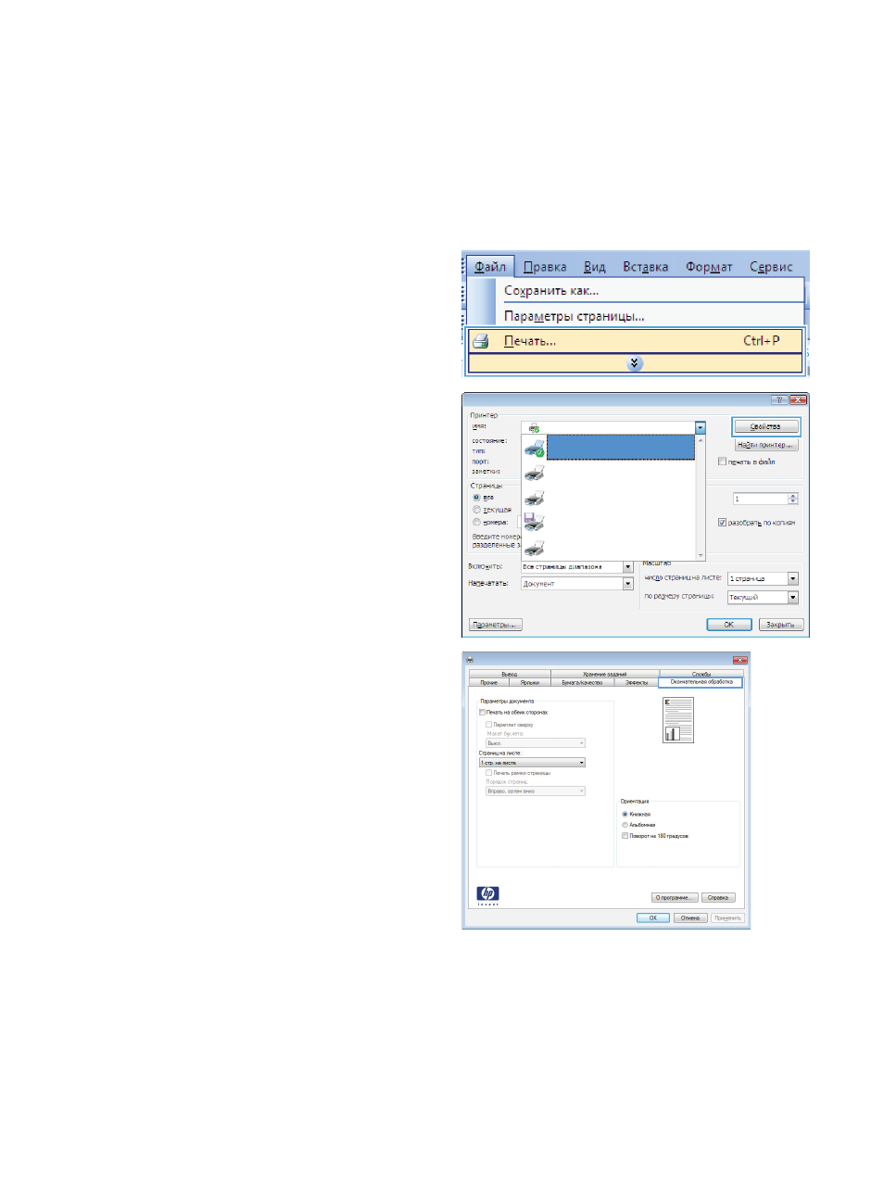
Task: Select the все pages radio button
Action: 476,498
